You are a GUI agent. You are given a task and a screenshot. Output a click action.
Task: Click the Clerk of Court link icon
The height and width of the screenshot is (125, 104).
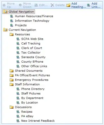[18, 48]
